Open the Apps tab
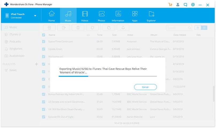 (x=135, y=16)
